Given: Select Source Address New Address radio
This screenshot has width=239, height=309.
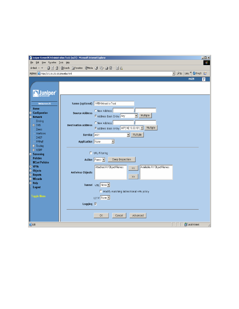Looking at the screenshot, I should tap(96, 111).
